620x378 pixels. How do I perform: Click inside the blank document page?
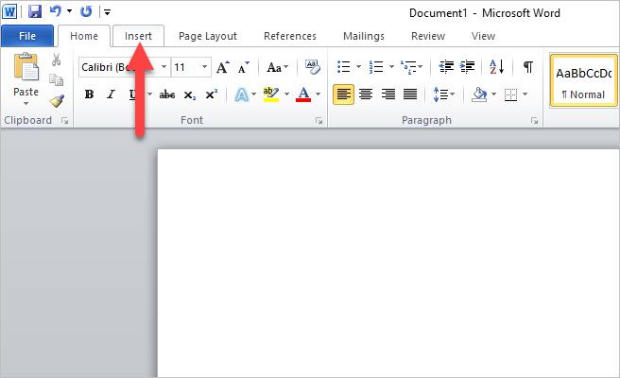pyautogui.click(x=388, y=263)
